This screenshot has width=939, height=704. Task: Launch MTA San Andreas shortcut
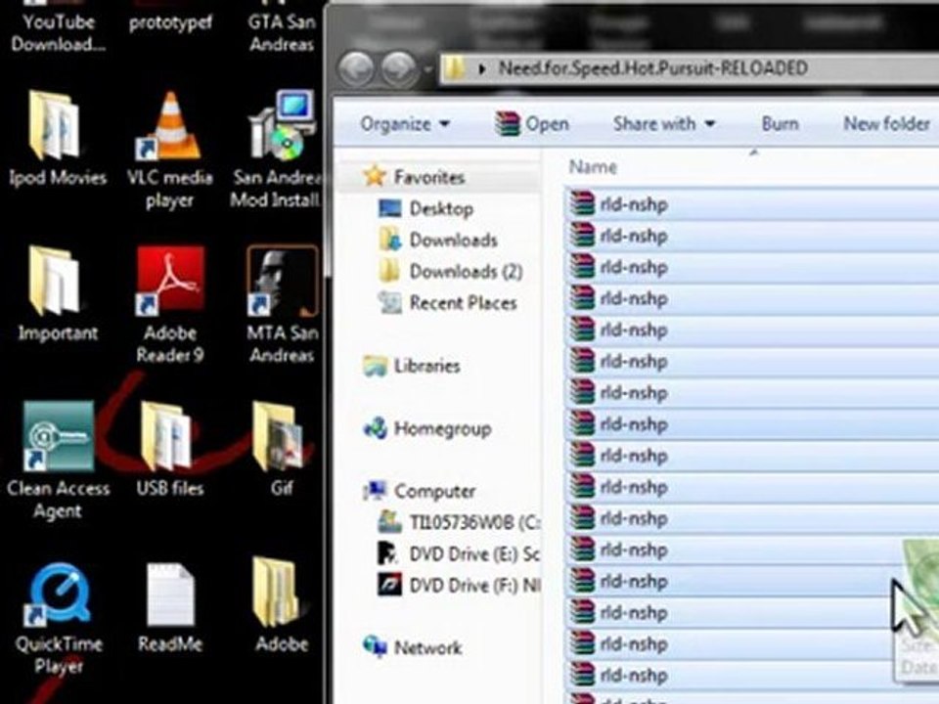click(x=282, y=304)
